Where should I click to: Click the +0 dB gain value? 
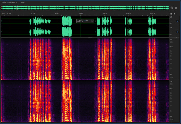click(x=86, y=21)
